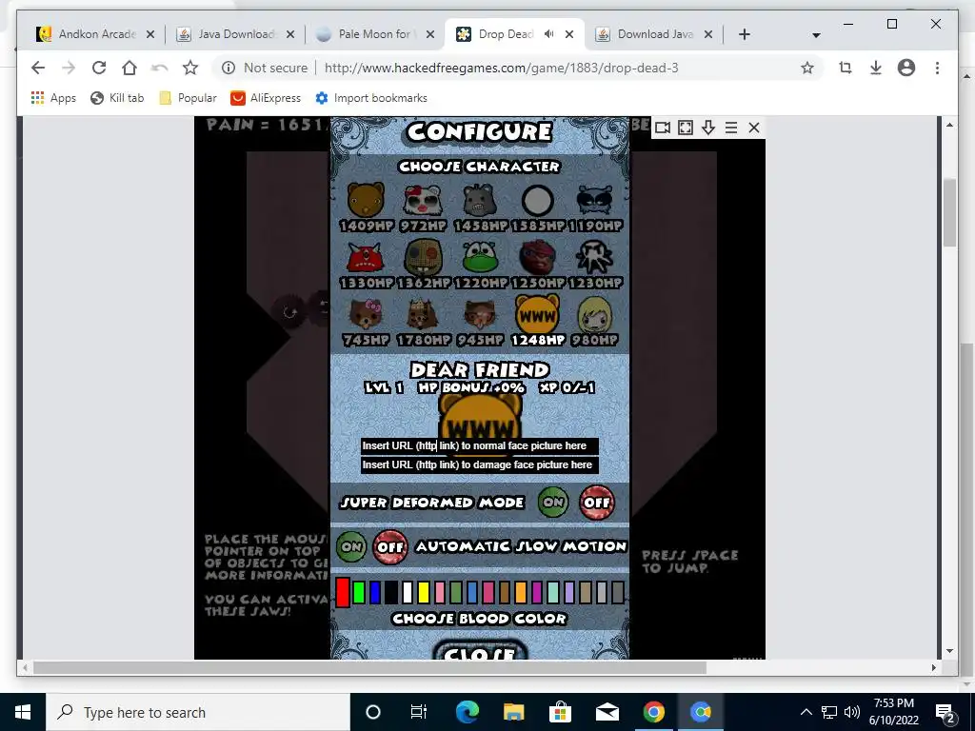Choose the panda character with 972HP
The width and height of the screenshot is (975, 731).
(423, 200)
